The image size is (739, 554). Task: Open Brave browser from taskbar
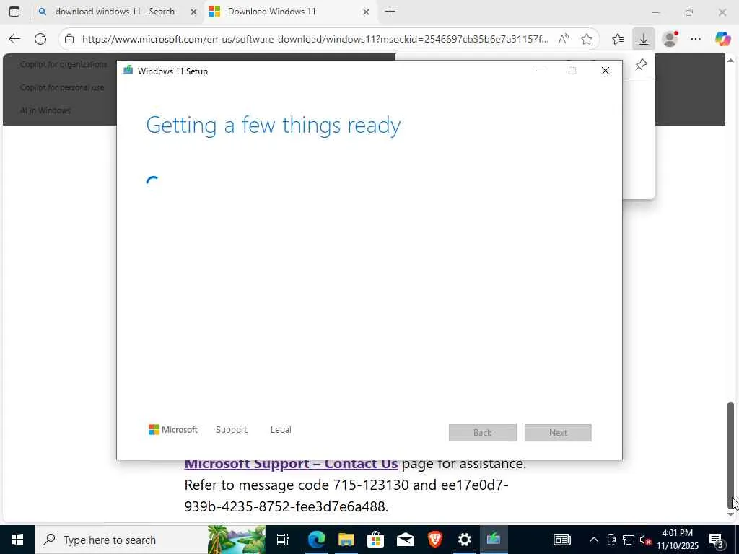coord(435,540)
